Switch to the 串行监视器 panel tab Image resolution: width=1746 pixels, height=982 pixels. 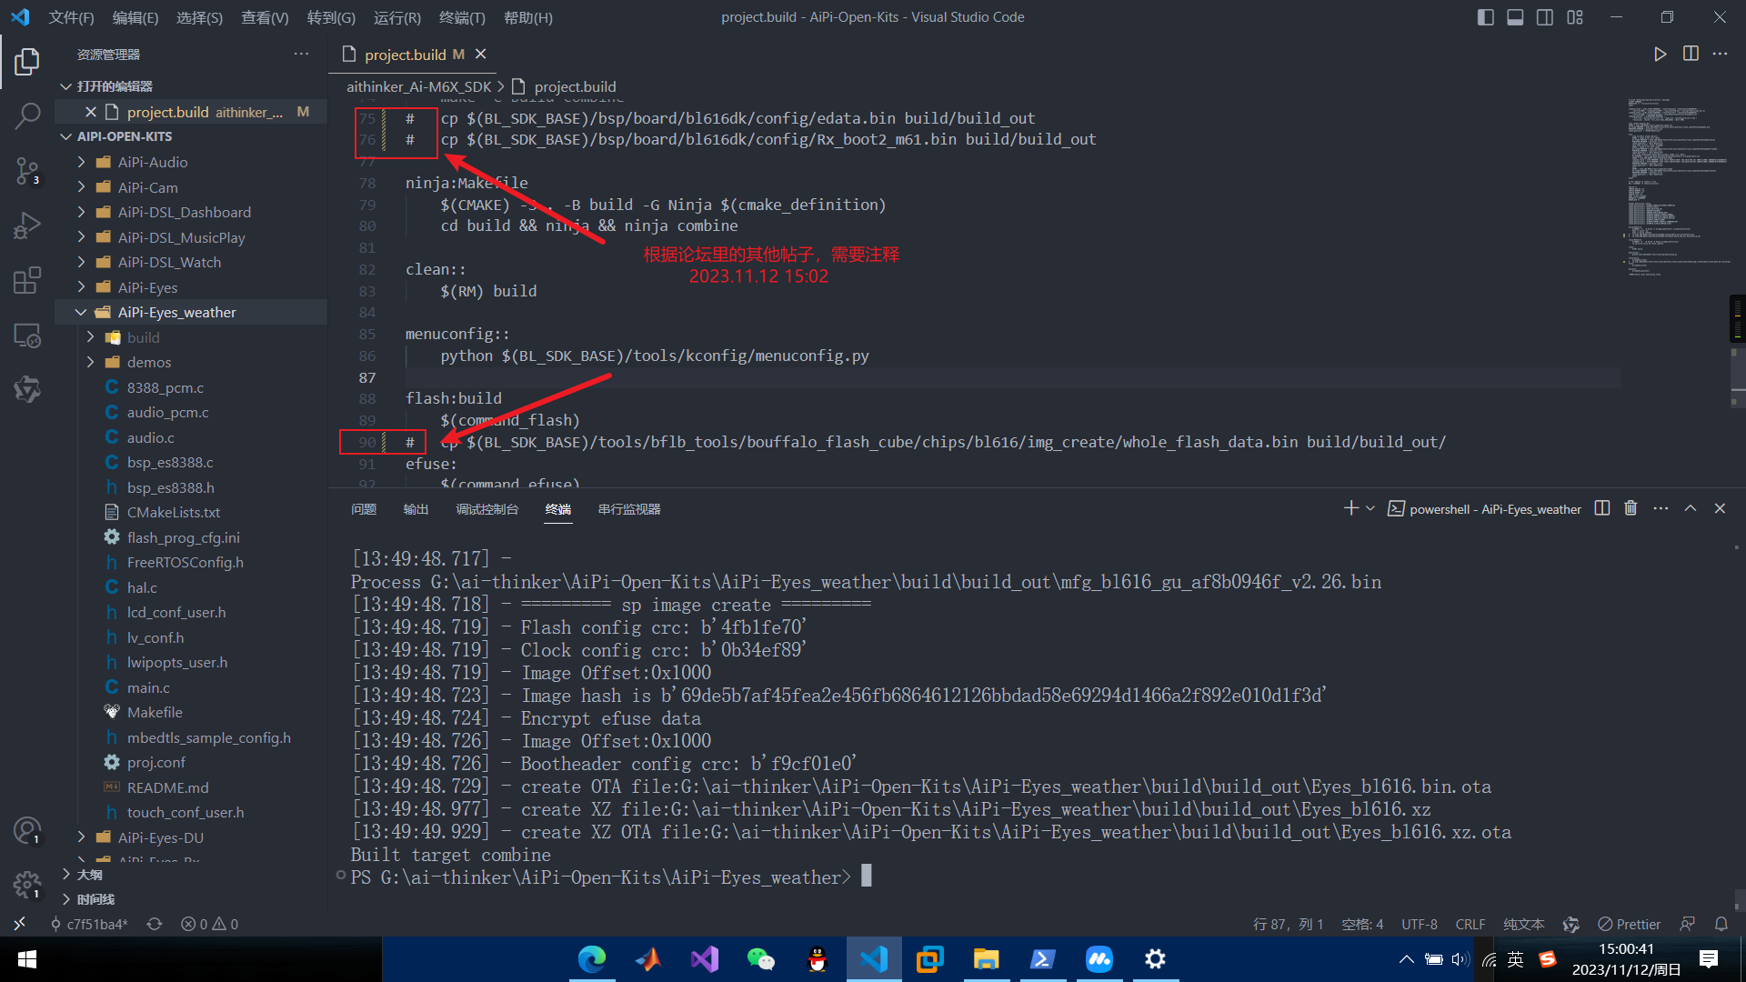coord(629,509)
